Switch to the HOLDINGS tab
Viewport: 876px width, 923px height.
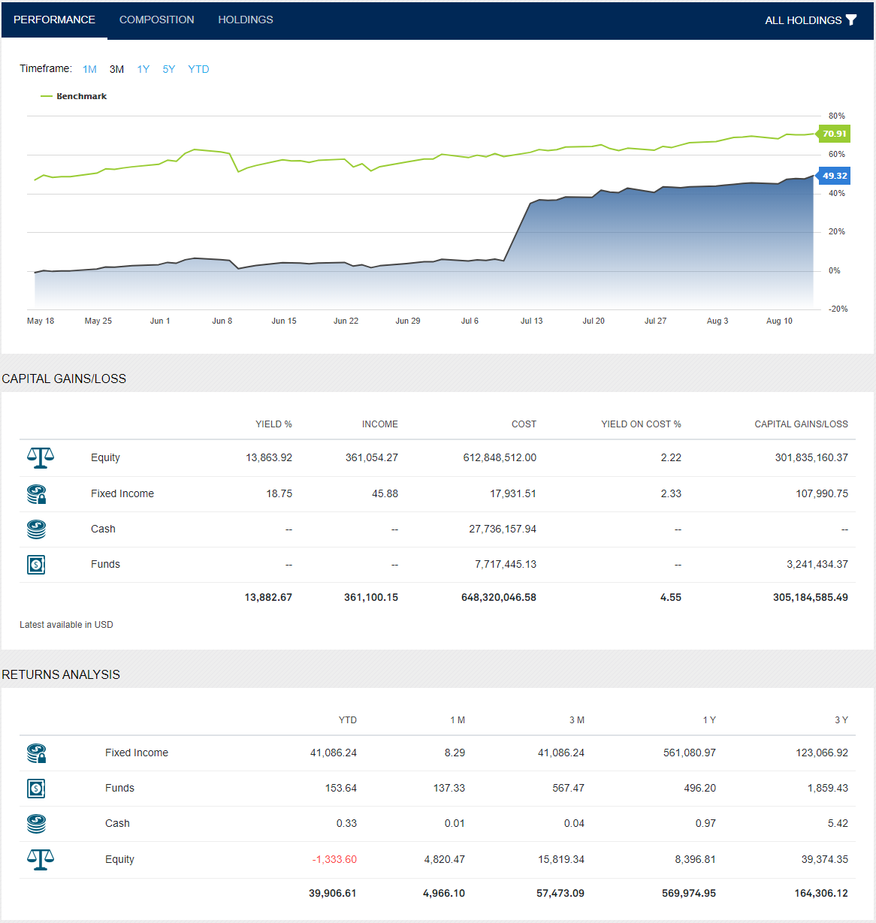(x=246, y=20)
